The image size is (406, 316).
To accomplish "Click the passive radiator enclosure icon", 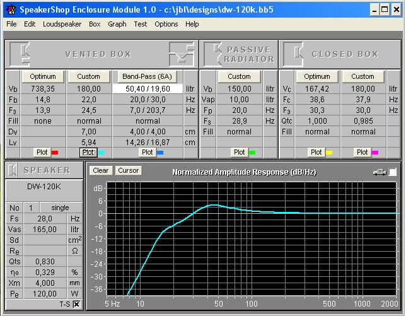I will (x=213, y=54).
